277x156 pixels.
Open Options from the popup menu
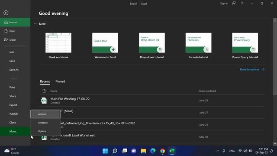coord(45,131)
